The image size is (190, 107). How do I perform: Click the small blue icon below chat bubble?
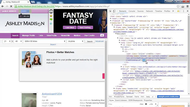pyautogui.click(x=51, y=24)
